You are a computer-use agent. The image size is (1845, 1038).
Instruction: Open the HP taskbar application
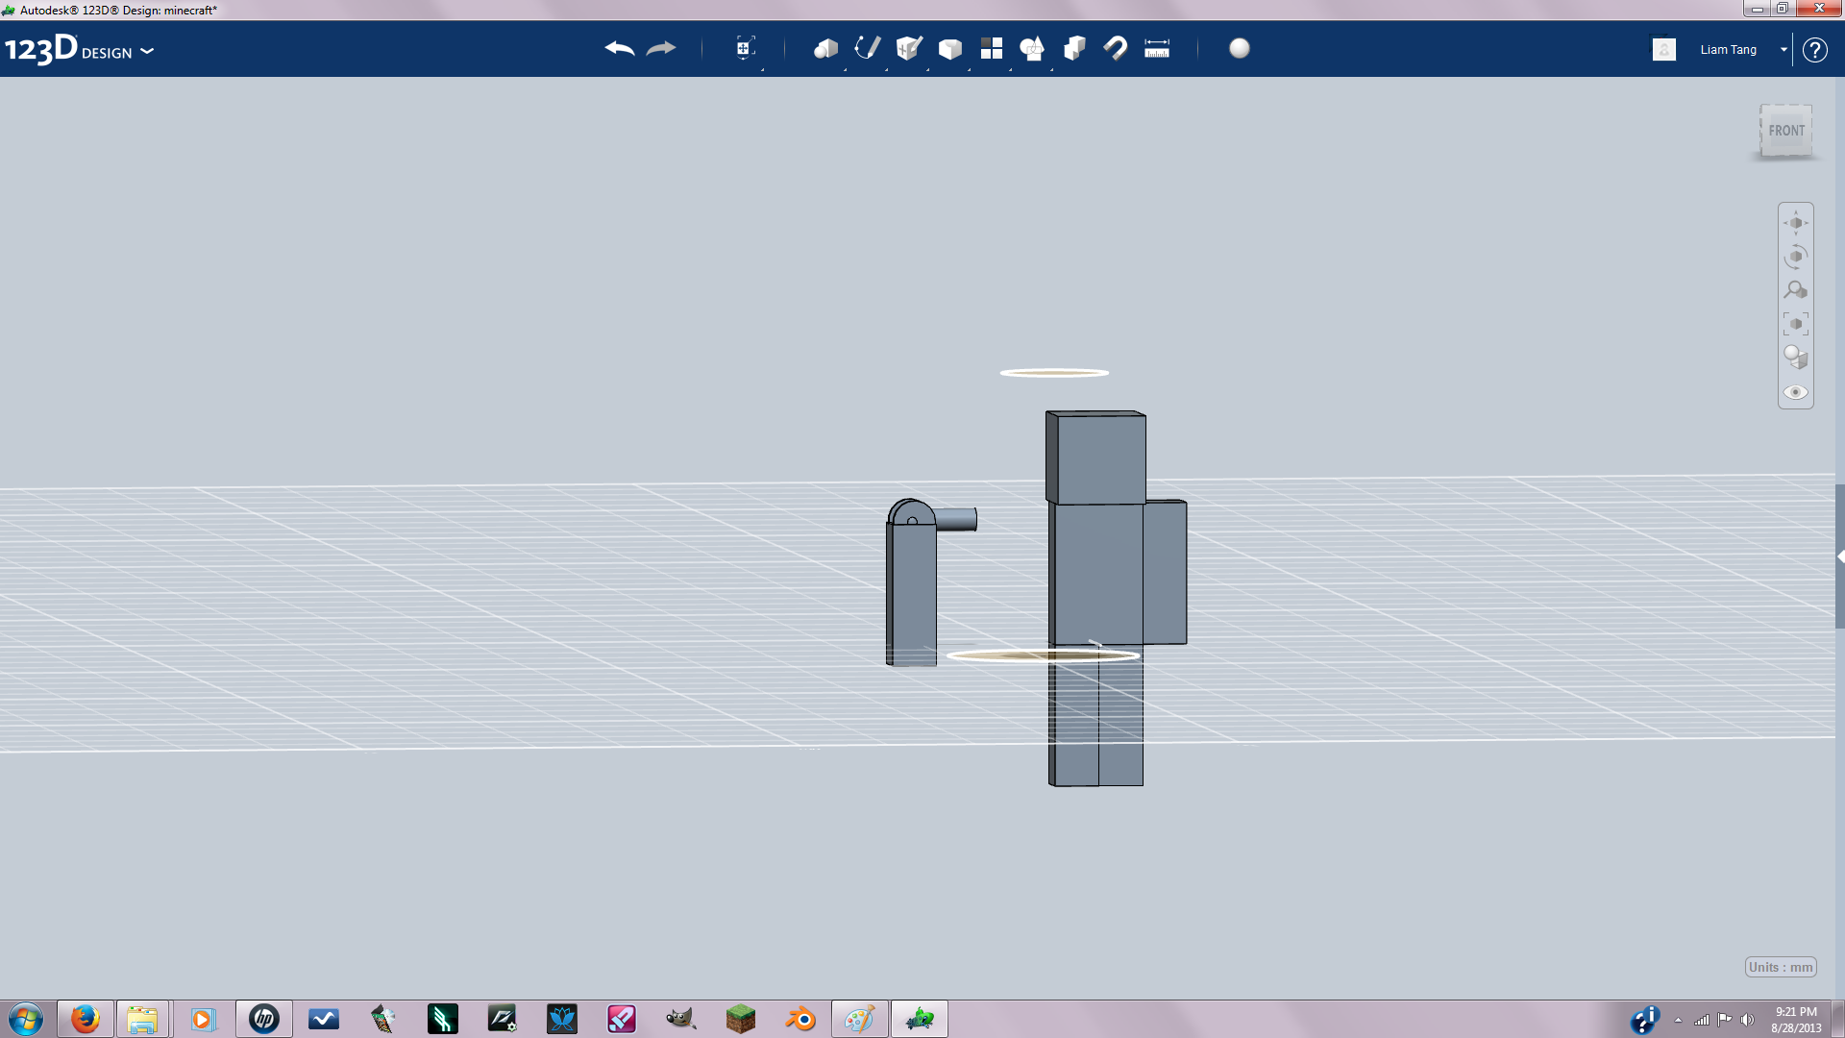click(263, 1019)
